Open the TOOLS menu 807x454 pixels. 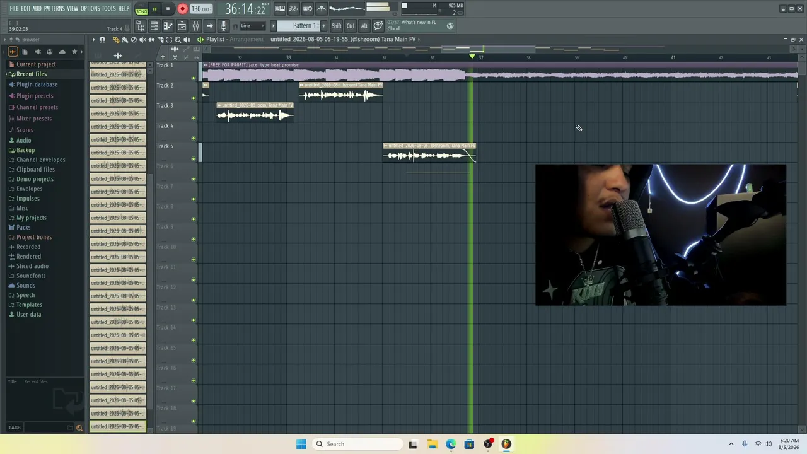109,9
